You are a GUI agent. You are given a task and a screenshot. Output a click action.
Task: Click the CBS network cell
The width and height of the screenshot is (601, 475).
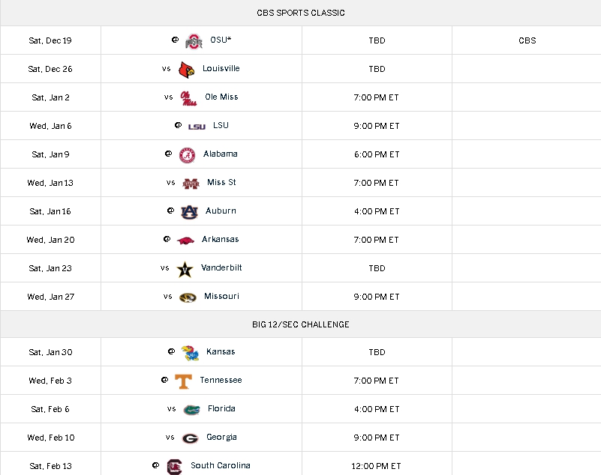527,40
